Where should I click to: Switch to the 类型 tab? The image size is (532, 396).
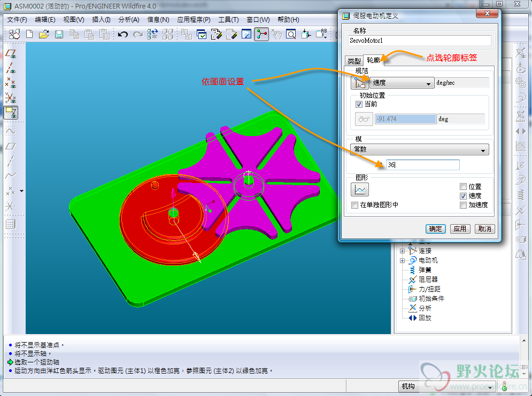click(x=353, y=61)
